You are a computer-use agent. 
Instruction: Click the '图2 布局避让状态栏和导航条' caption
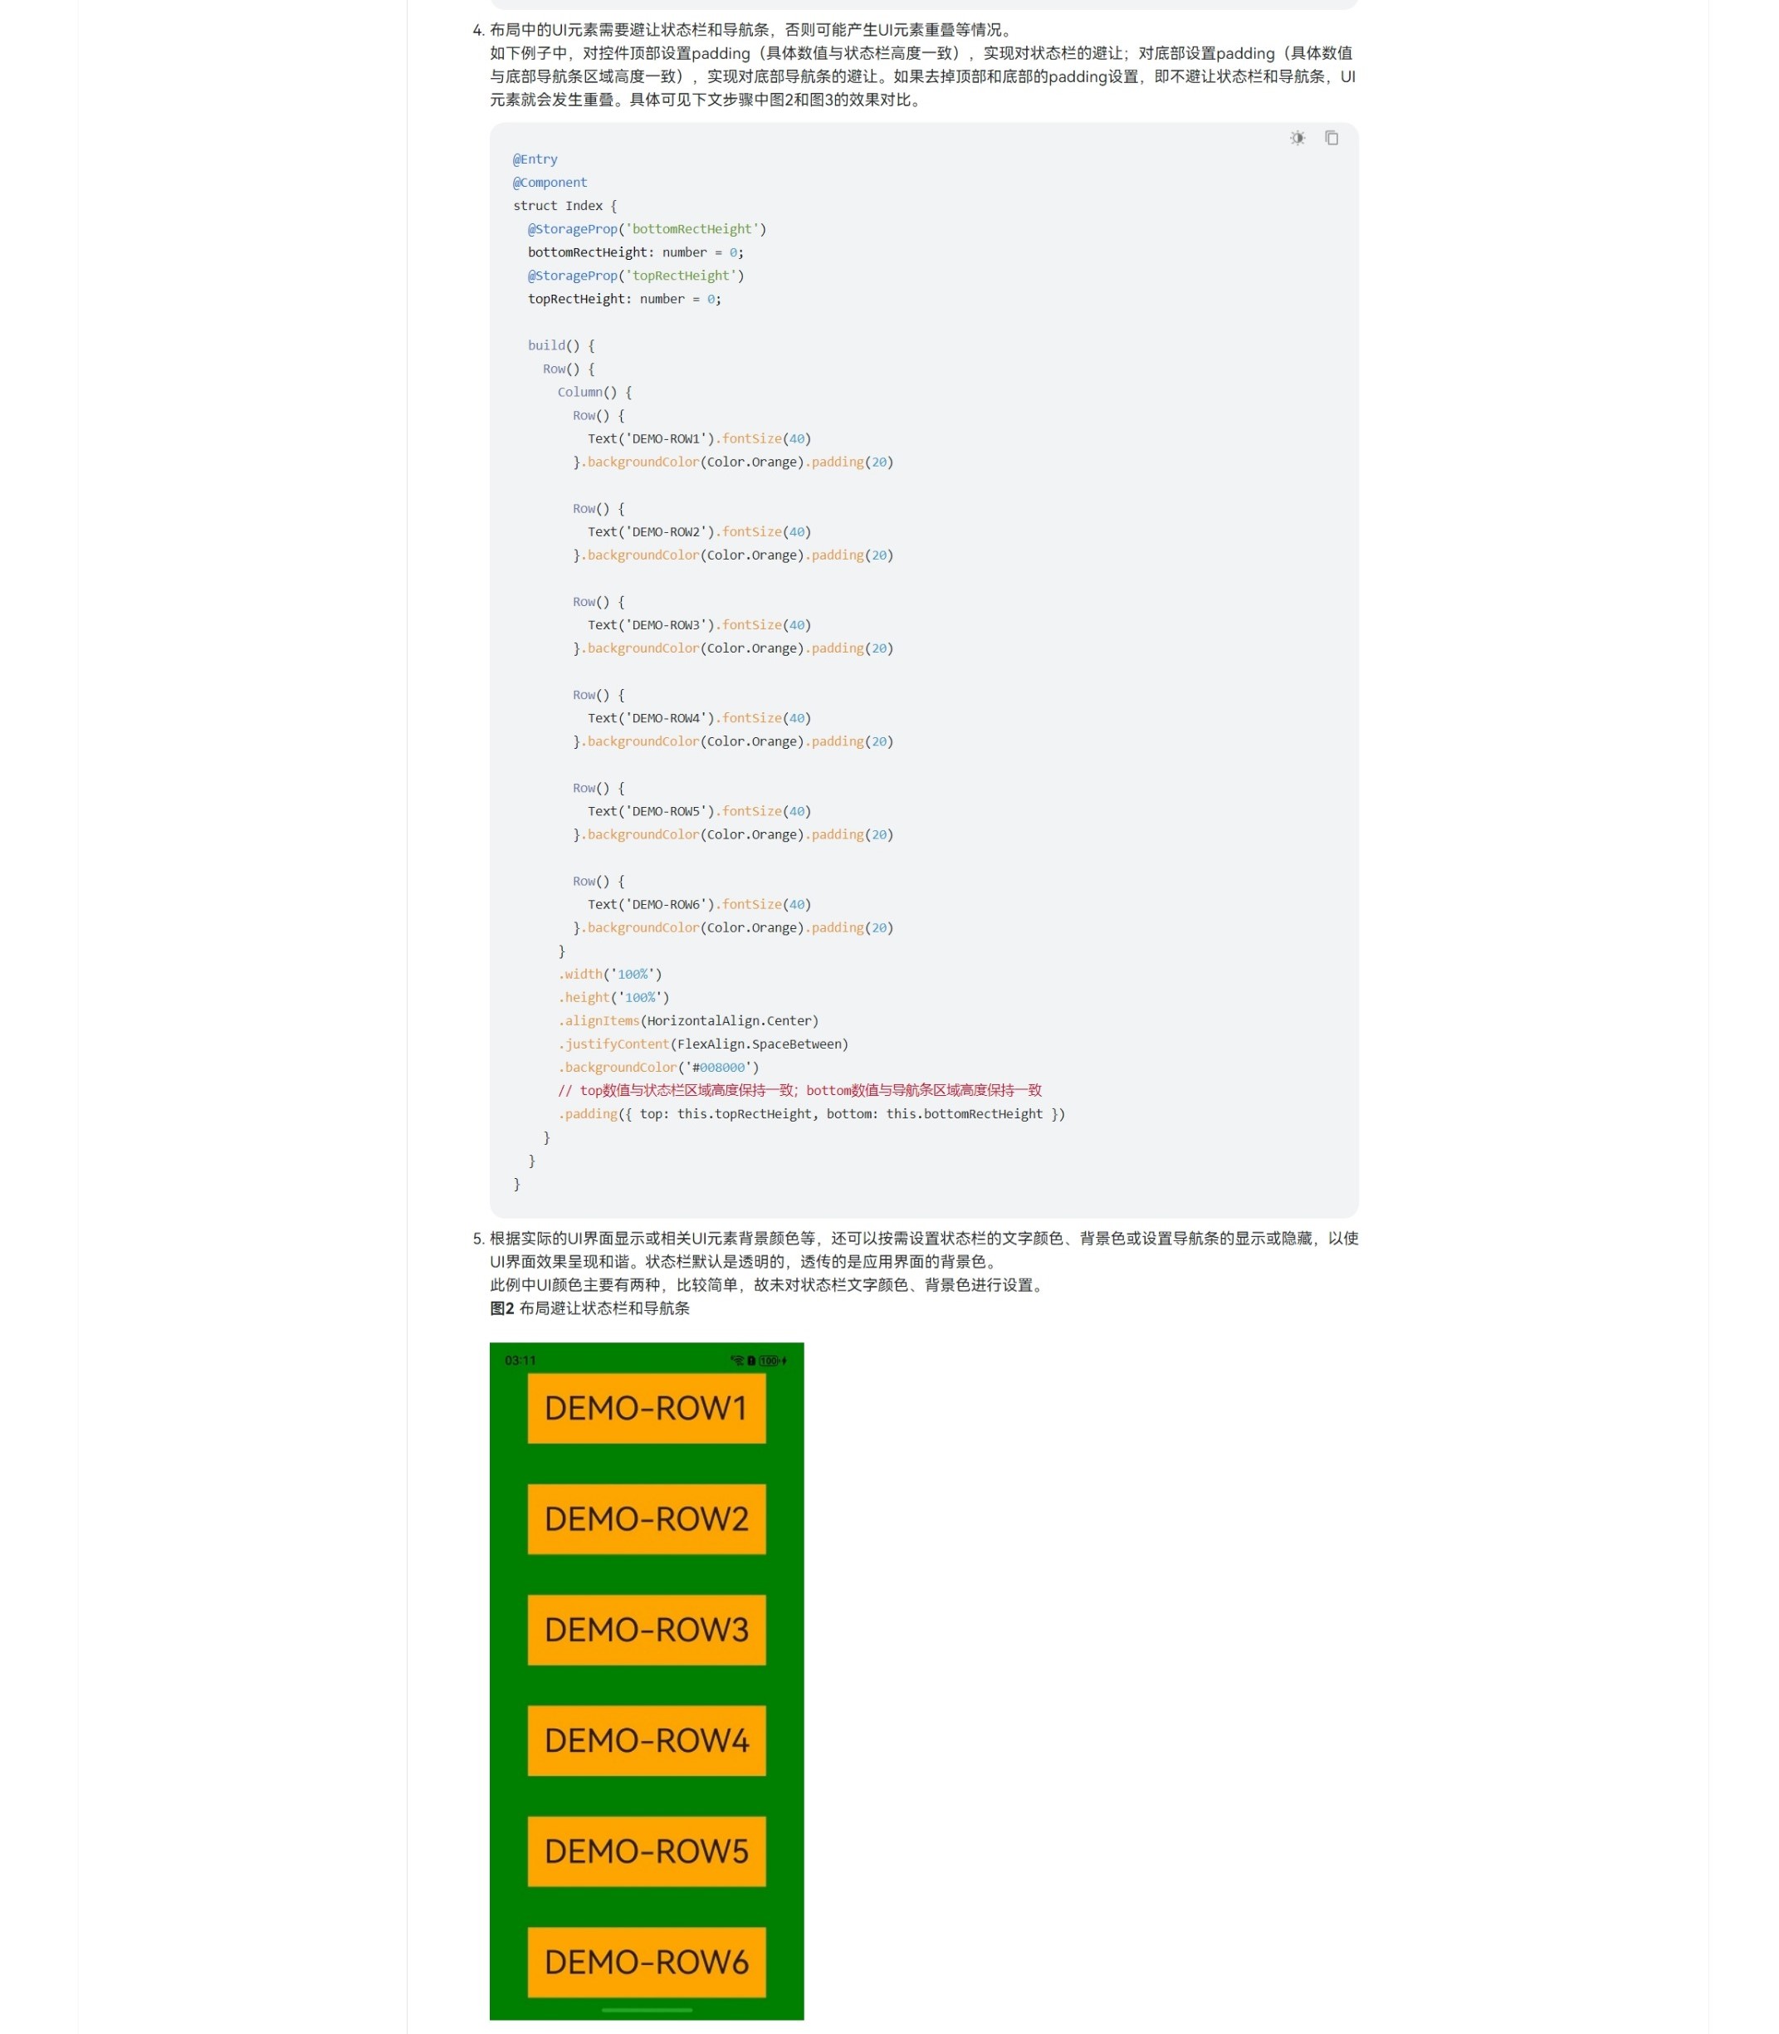[x=589, y=1308]
